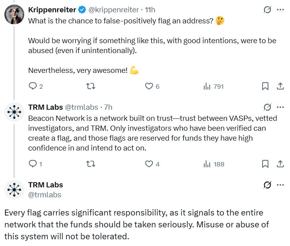Viewport: 290px width, 246px height.
Task: Like the TRM Labs 7h tweet
Action: click(x=149, y=164)
